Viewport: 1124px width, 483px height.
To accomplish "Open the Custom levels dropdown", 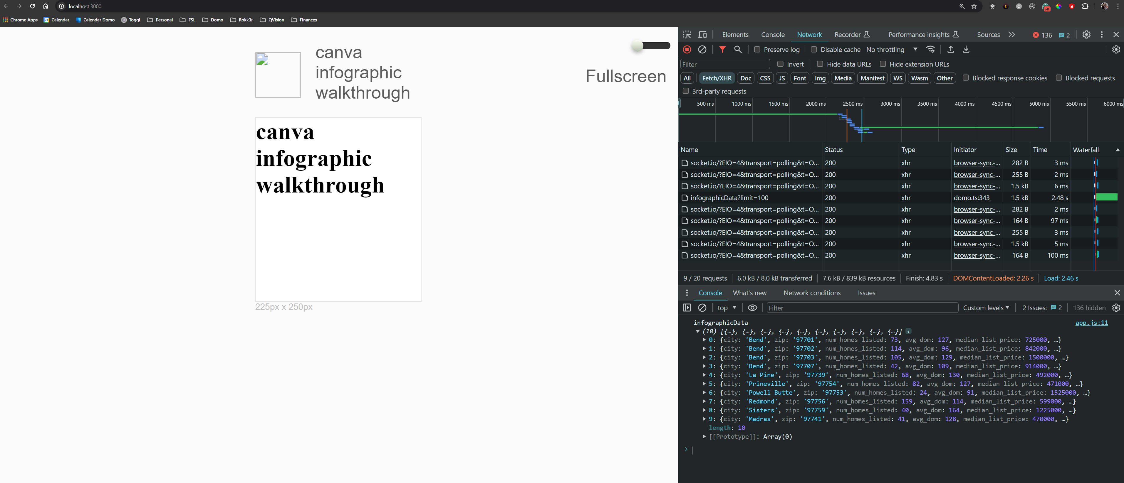I will pyautogui.click(x=986, y=308).
